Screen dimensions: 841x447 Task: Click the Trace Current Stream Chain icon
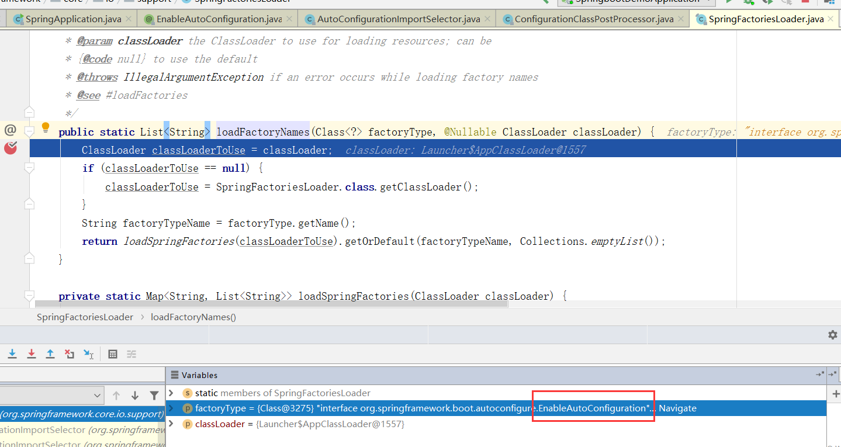pos(131,354)
